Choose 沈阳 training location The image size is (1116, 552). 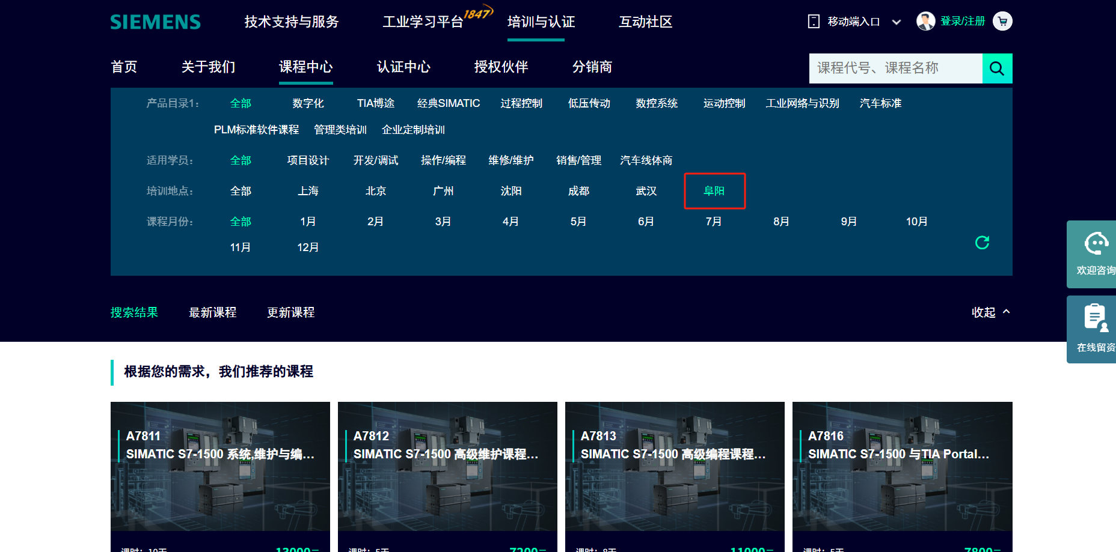coord(511,191)
